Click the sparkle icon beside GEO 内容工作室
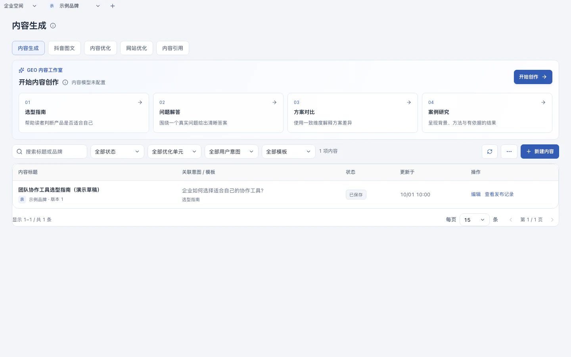This screenshot has width=571, height=357. (x=21, y=70)
